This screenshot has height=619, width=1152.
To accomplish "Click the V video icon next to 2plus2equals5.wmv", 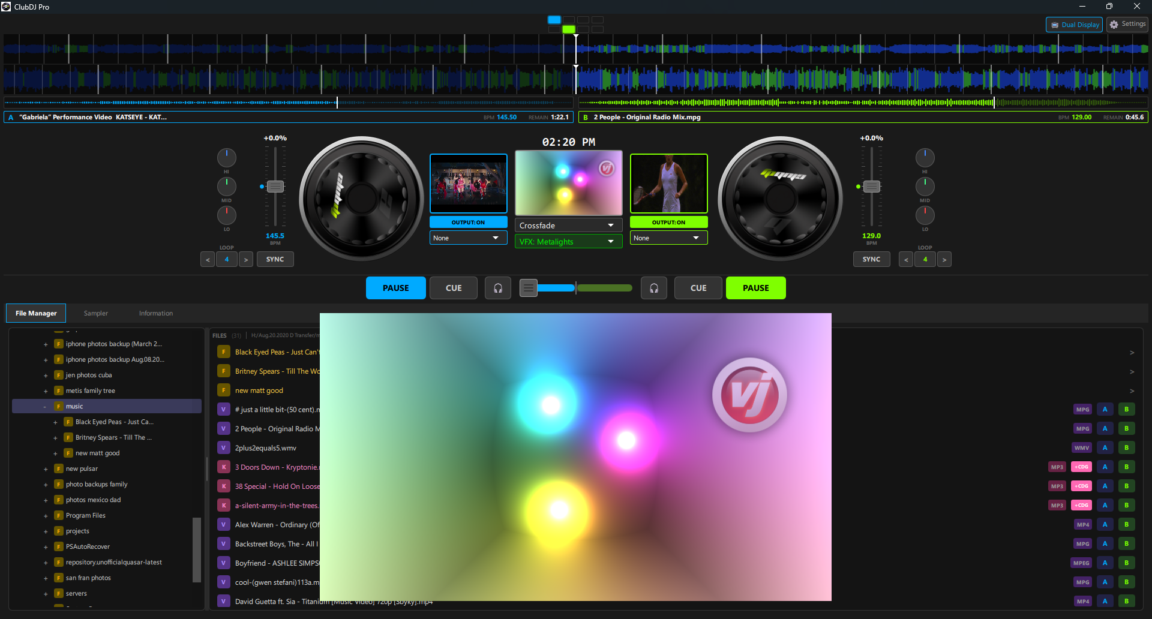I will [223, 447].
